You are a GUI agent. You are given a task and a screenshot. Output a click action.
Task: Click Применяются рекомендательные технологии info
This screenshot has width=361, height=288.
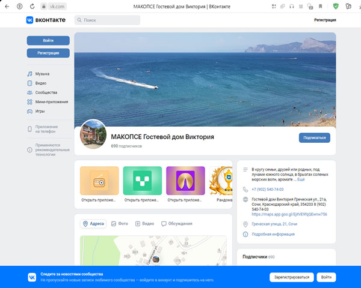click(48, 150)
